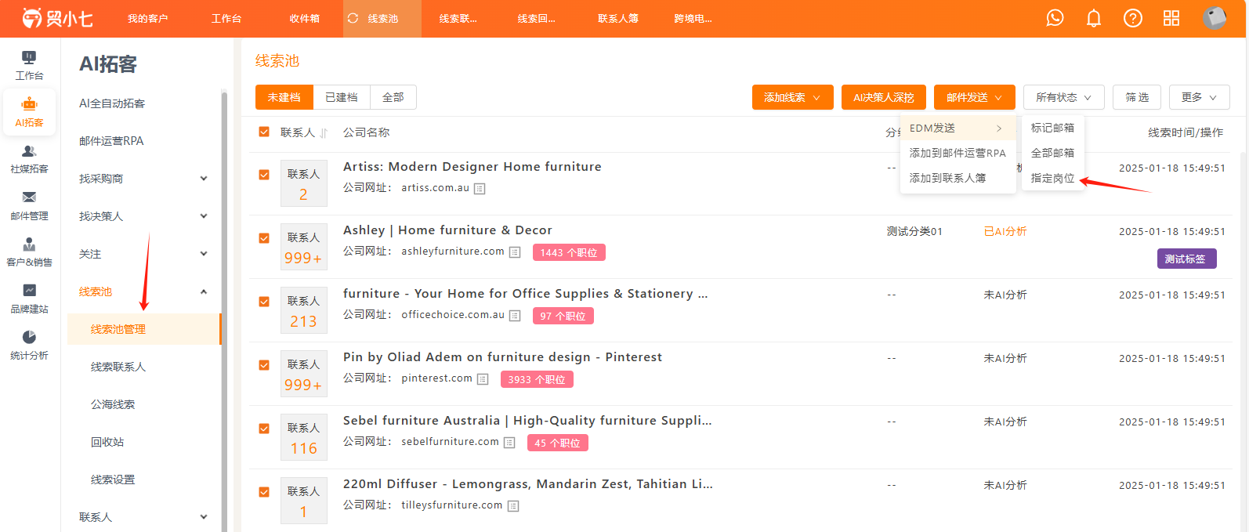Open the help question mark icon
Viewport: 1249px width, 532px height.
click(1133, 18)
